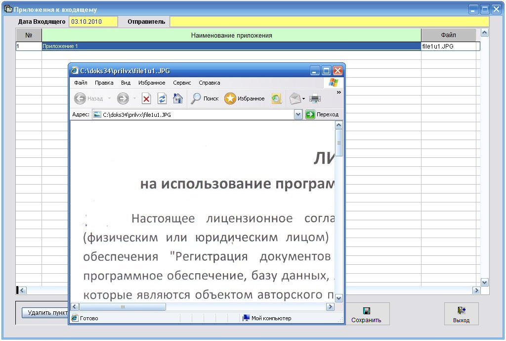The width and height of the screenshot is (506, 341).
Task: Open the Правка menu
Action: [x=104, y=83]
